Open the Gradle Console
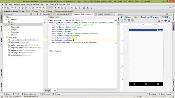The image size is (175, 98). pyautogui.click(x=165, y=94)
